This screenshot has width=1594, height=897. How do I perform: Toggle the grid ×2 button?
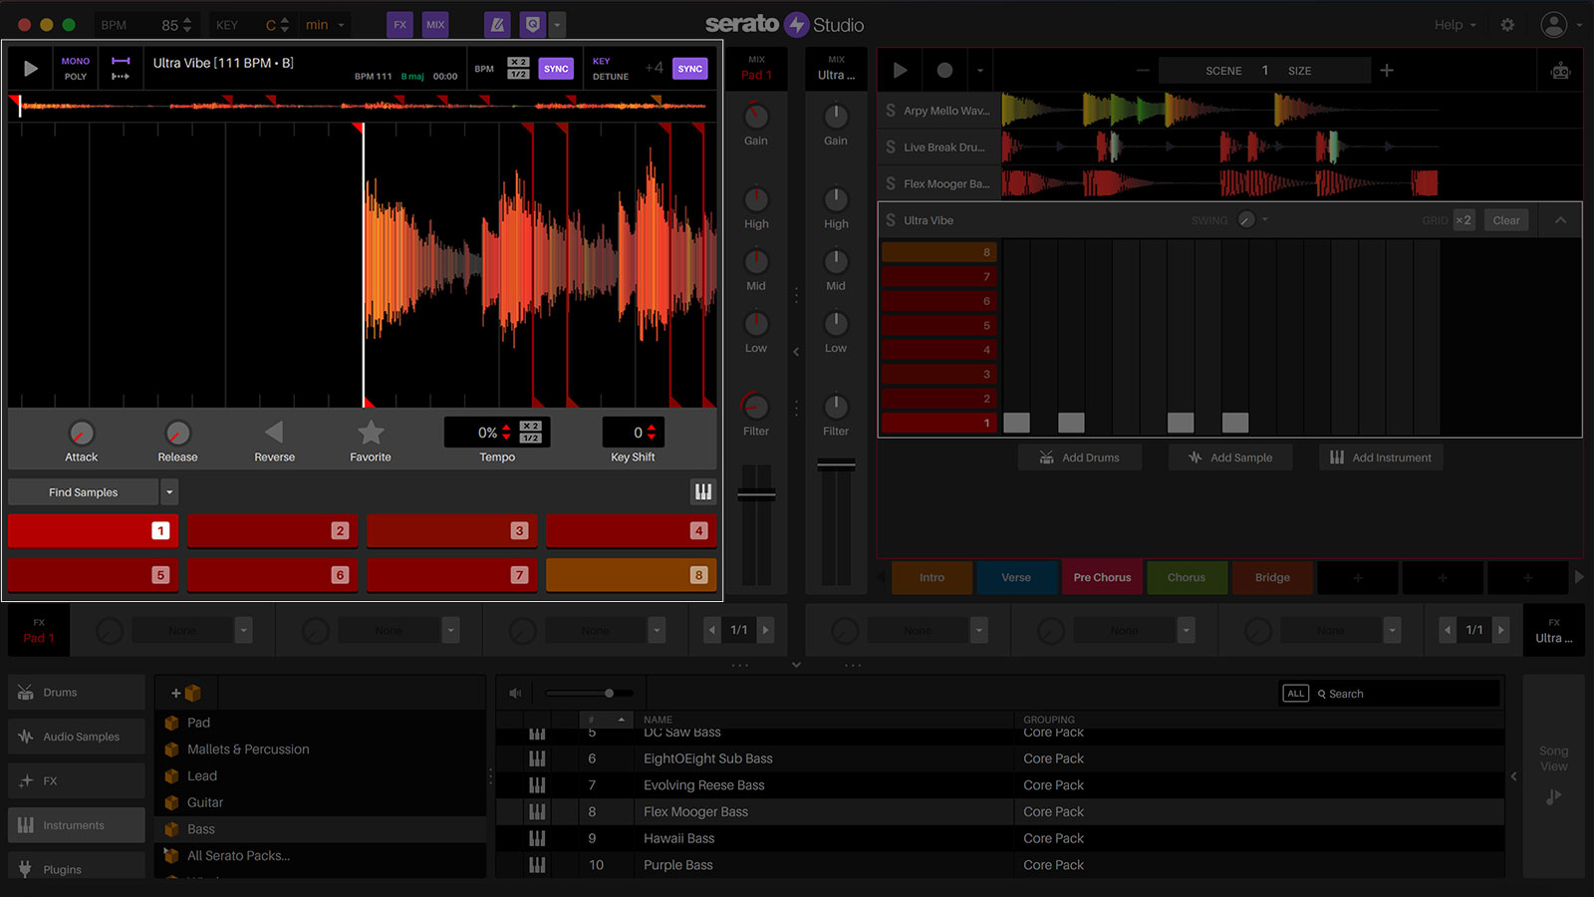(1463, 220)
